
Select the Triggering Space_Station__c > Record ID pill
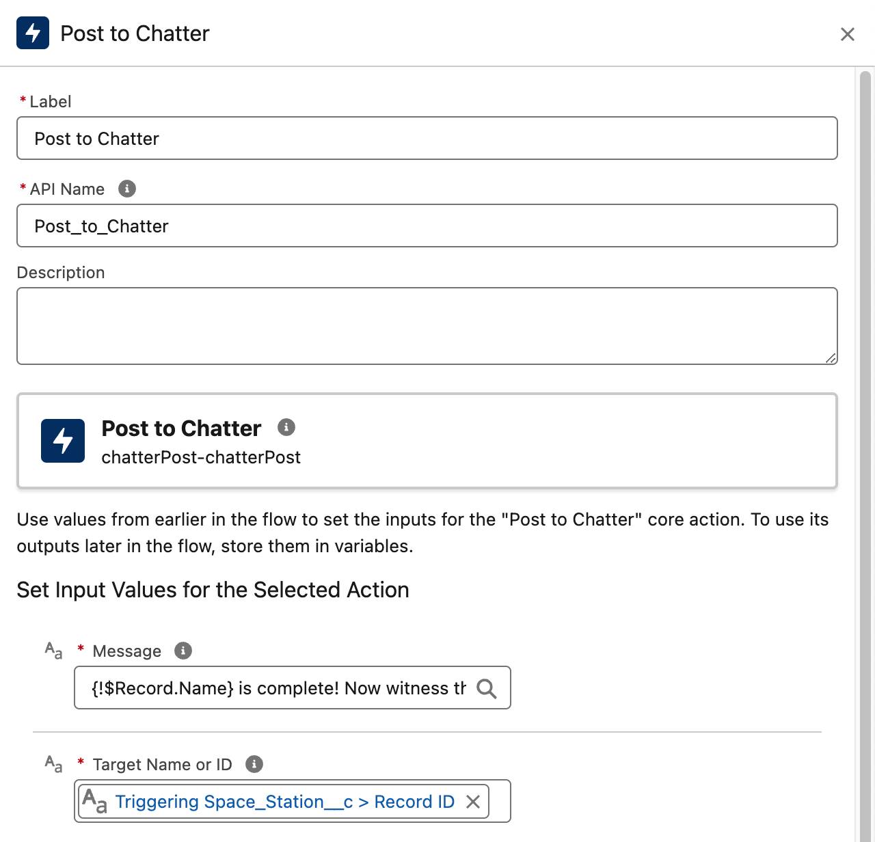pyautogui.click(x=284, y=802)
